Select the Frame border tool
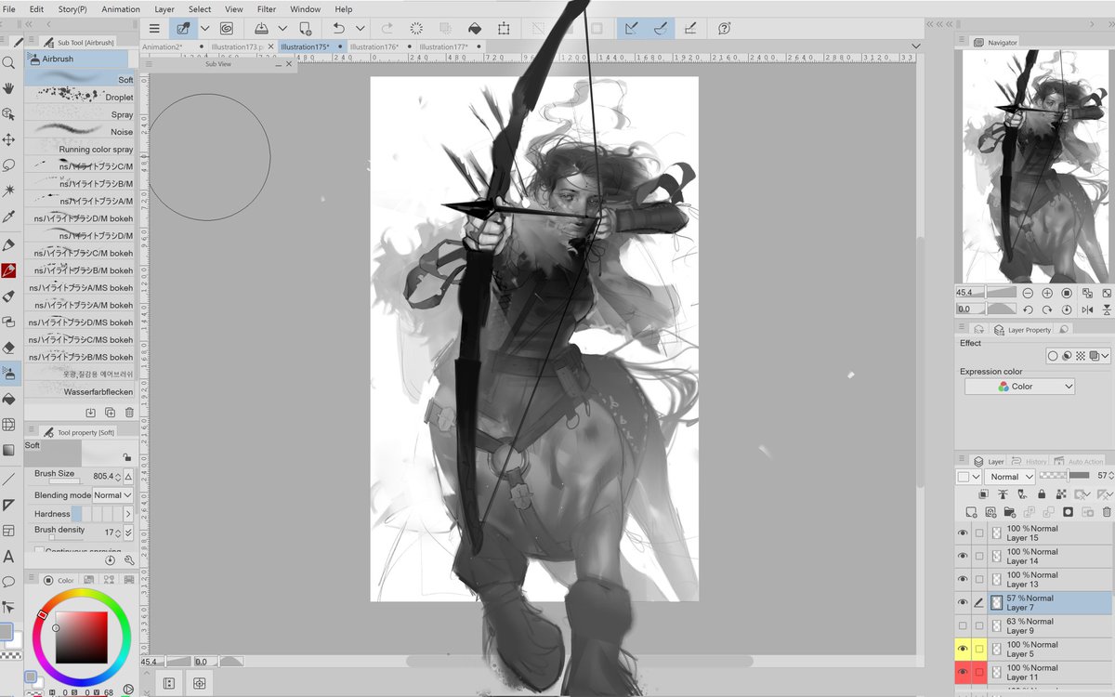This screenshot has height=697, width=1115. pos(8,531)
